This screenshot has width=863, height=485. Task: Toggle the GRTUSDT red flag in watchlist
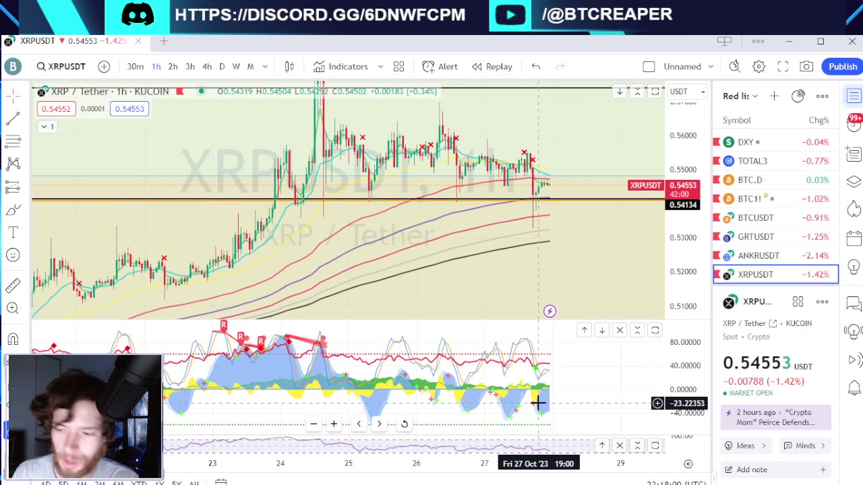click(717, 236)
